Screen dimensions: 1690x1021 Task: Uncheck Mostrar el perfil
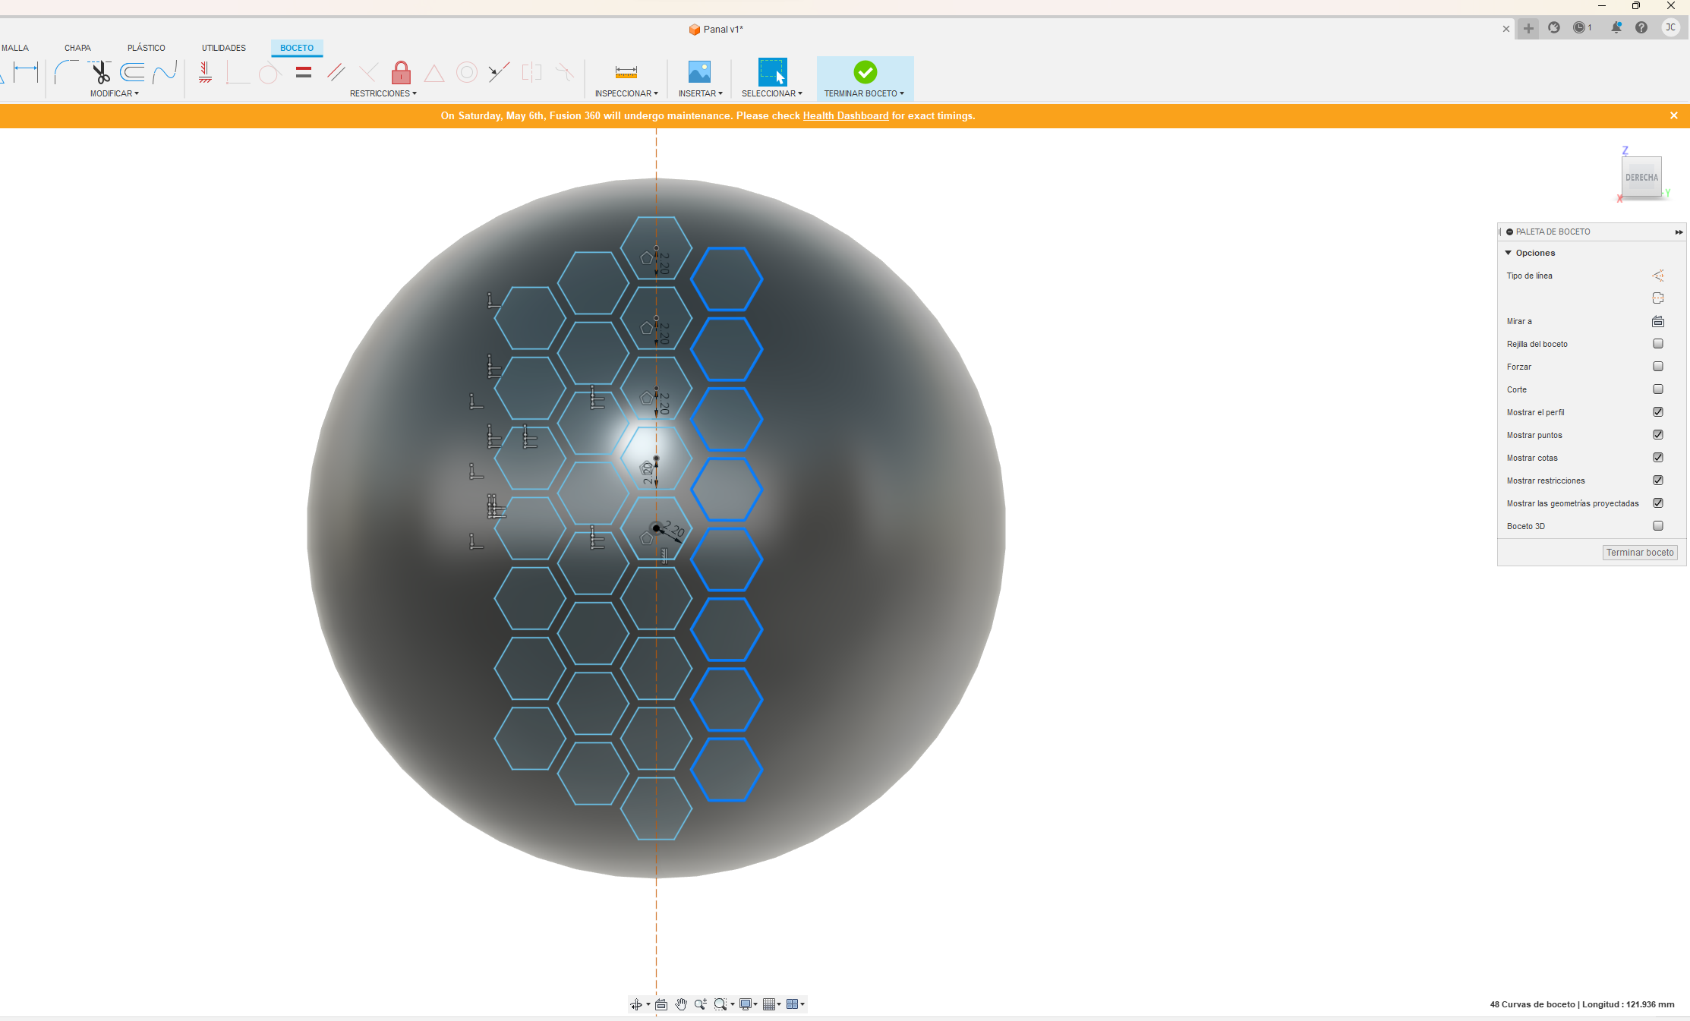click(x=1658, y=412)
